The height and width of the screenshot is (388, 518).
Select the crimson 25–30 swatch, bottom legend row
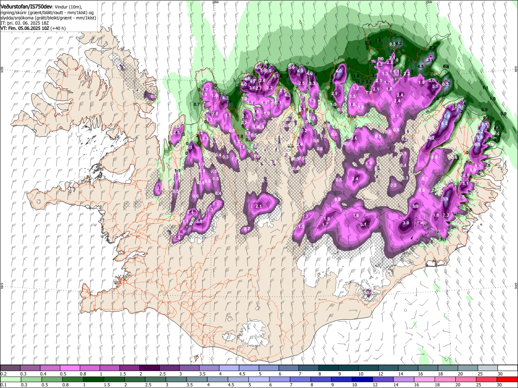(x=486, y=379)
